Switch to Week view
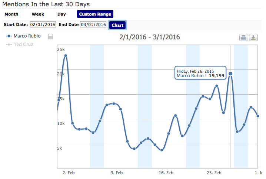Image resolution: width=266 pixels, height=179 pixels. click(x=38, y=14)
